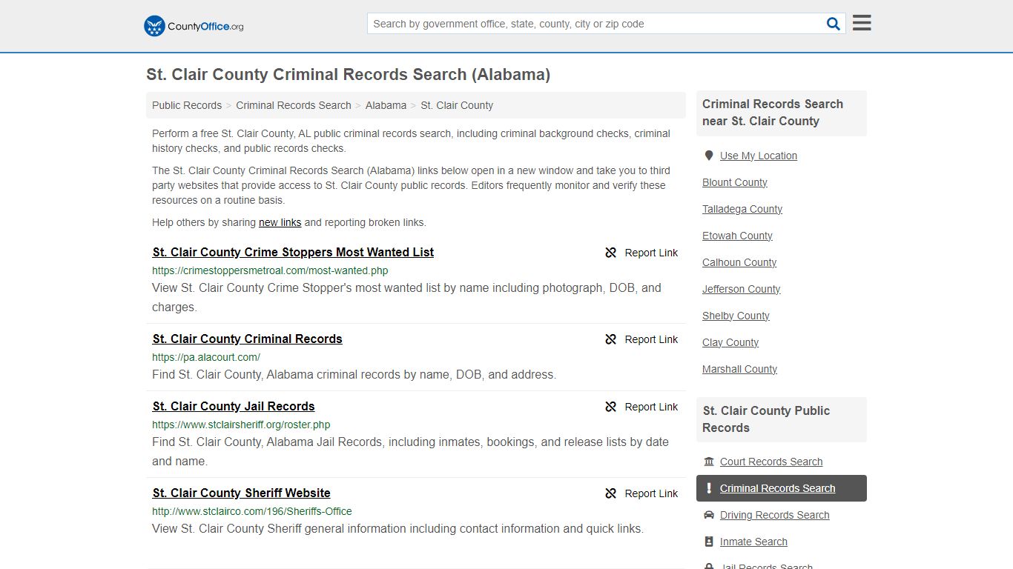This screenshot has height=569, width=1013.
Task: Report link for St. Clair County Jail Records
Action: pyautogui.click(x=641, y=407)
